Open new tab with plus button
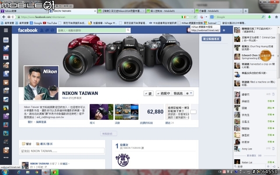 (x=246, y=11)
